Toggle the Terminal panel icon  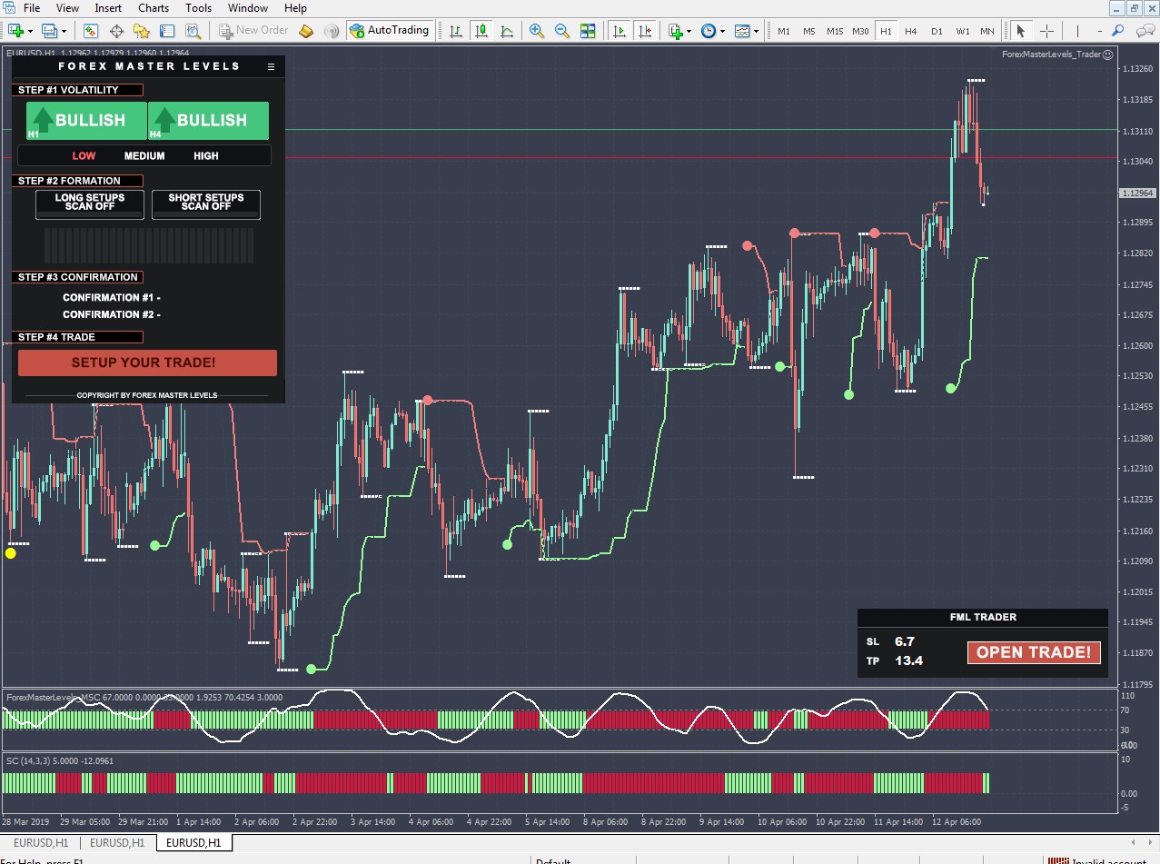[x=167, y=30]
